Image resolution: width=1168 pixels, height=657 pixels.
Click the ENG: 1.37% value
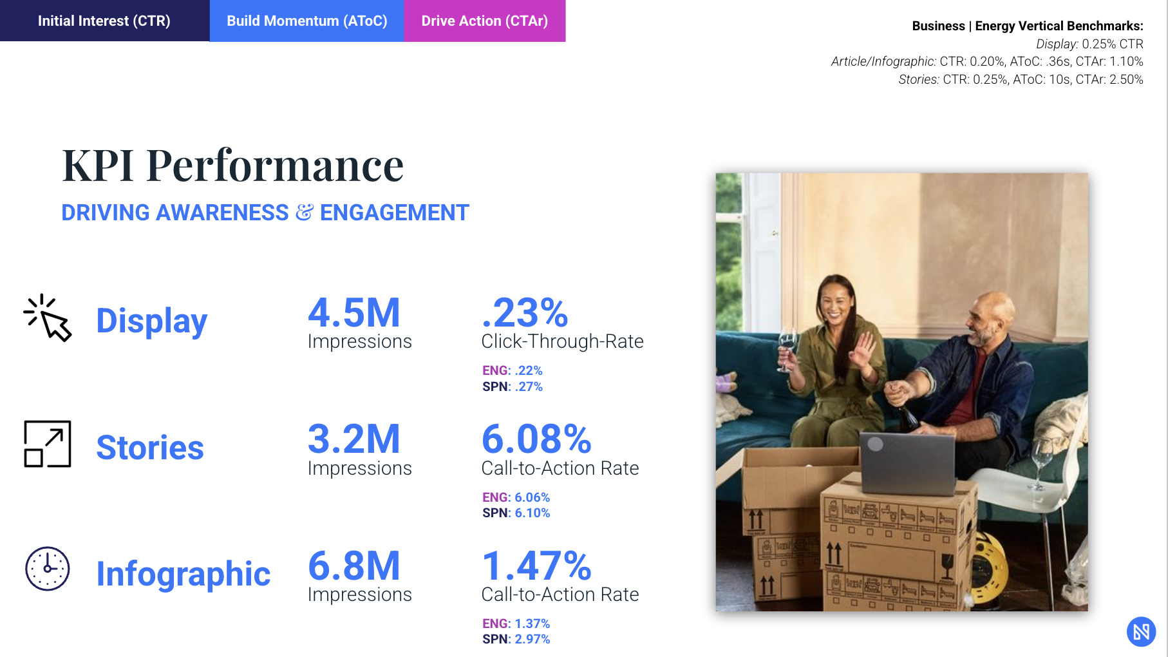pyautogui.click(x=516, y=624)
